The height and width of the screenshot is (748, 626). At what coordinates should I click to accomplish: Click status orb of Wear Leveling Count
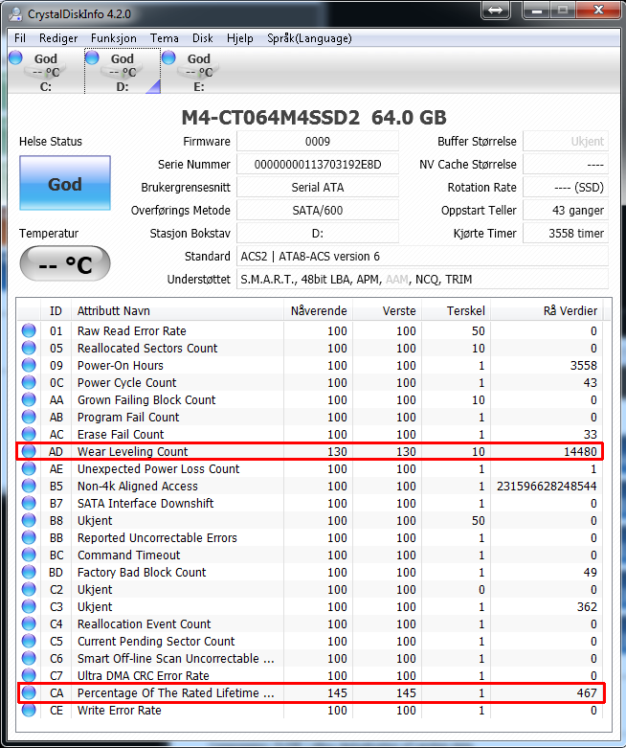point(29,451)
